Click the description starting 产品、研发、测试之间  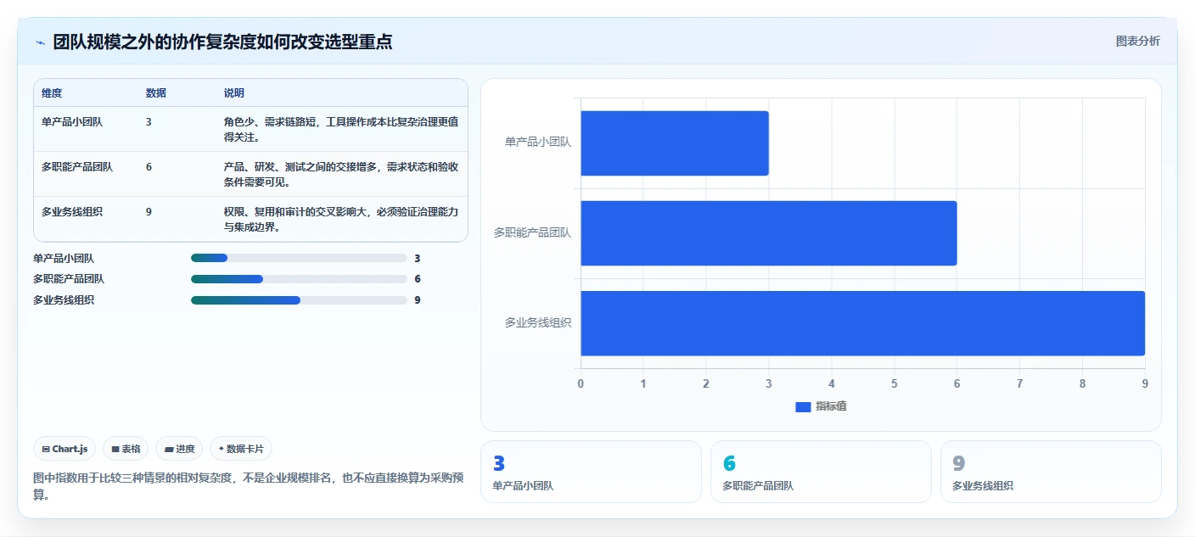pyautogui.click(x=341, y=174)
